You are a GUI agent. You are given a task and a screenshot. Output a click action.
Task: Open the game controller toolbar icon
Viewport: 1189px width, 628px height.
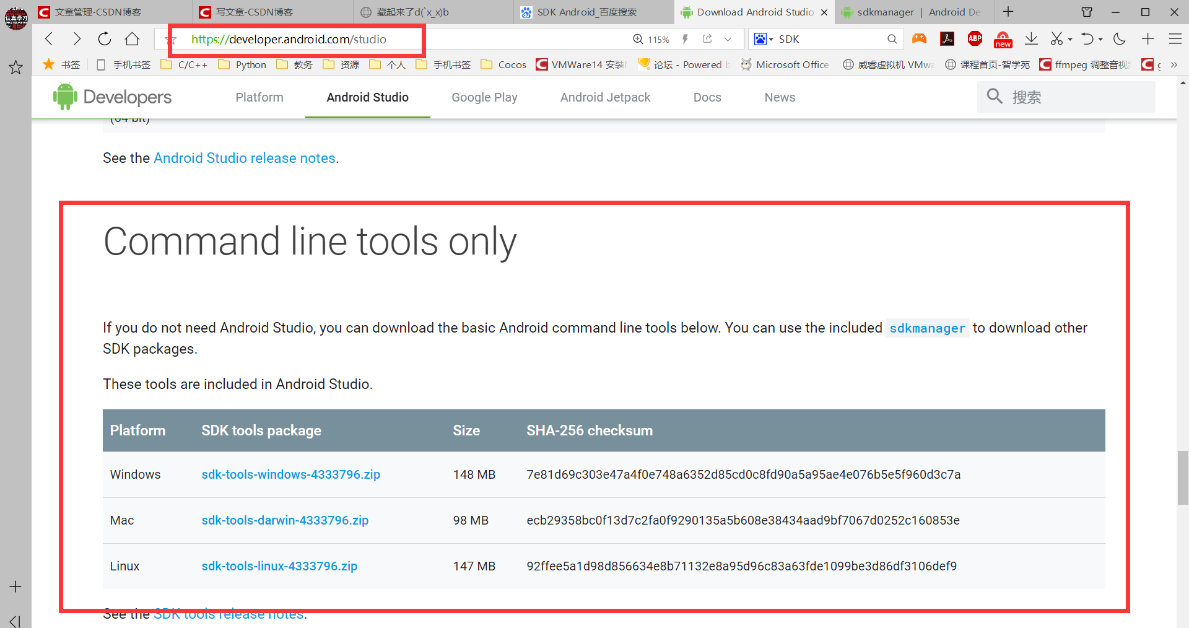pos(919,39)
